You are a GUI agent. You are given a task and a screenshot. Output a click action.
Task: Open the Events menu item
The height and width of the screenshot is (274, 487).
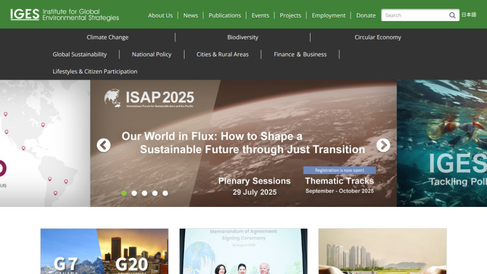tap(260, 15)
